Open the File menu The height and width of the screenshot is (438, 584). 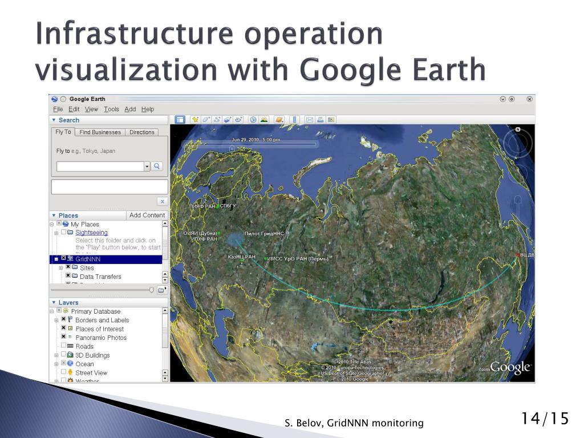pos(58,109)
